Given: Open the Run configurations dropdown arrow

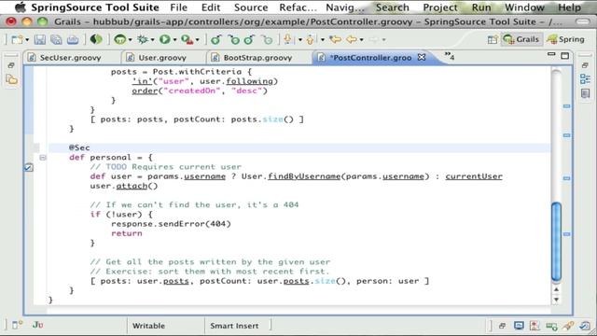Looking at the screenshot, I should pyautogui.click(x=174, y=39).
